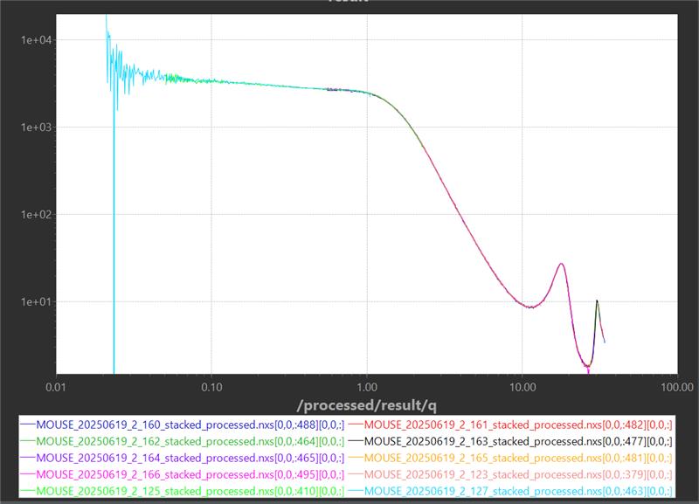Screen dimensions: 699x504
Task: Click the 1.00 x-axis tick label
Action: pos(367,385)
